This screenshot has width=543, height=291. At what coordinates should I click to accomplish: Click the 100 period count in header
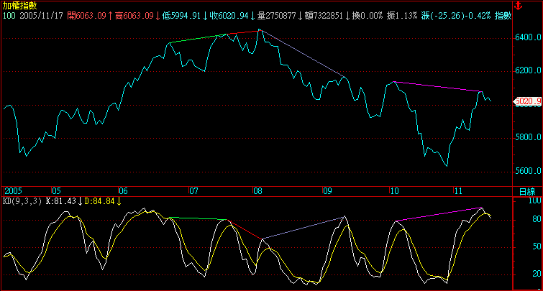9,16
